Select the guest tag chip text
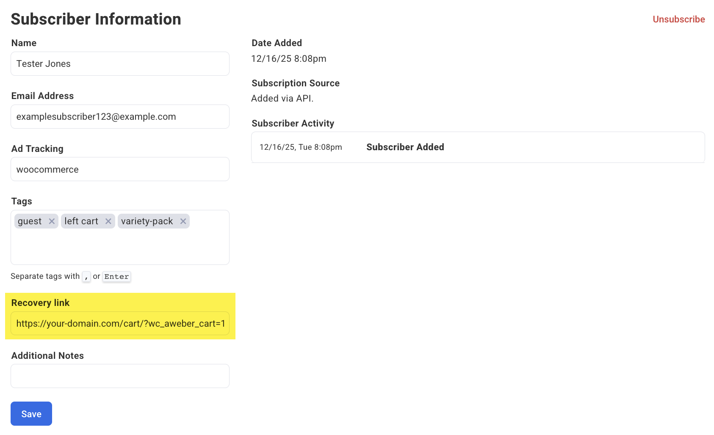 coord(30,221)
